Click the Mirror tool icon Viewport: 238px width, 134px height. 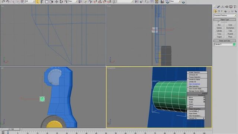pyautogui.click(x=136, y=1)
